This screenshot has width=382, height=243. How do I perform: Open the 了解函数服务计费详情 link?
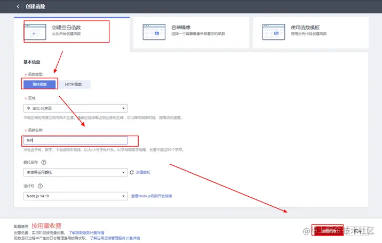pyautogui.click(x=86, y=232)
